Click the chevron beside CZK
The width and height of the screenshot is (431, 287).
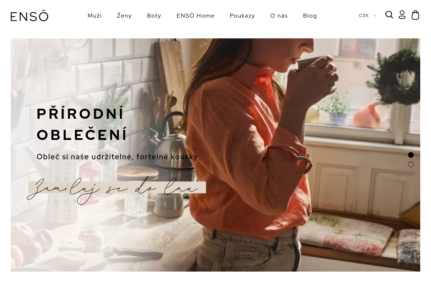[375, 15]
